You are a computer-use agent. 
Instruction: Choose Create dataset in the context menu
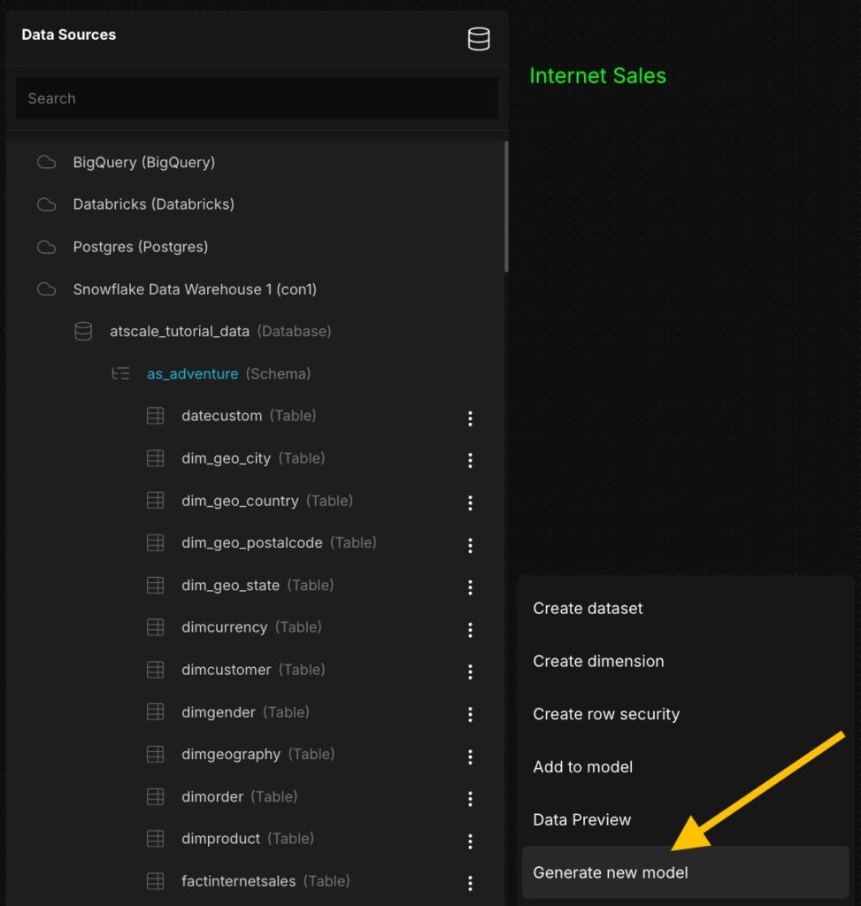[x=588, y=609]
